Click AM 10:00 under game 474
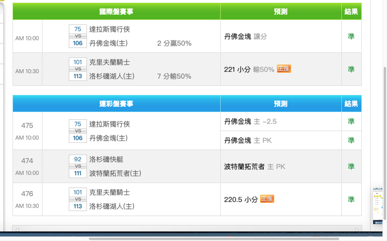The image size is (387, 241). tap(27, 173)
